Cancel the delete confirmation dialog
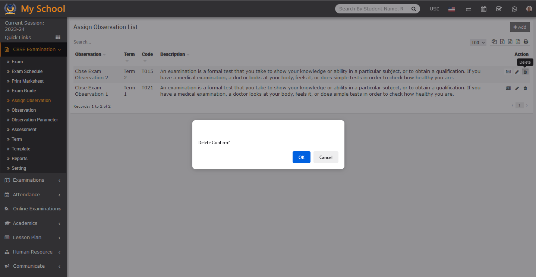 point(325,157)
